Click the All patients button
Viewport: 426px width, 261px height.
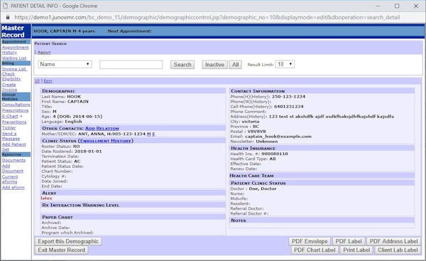click(x=235, y=65)
